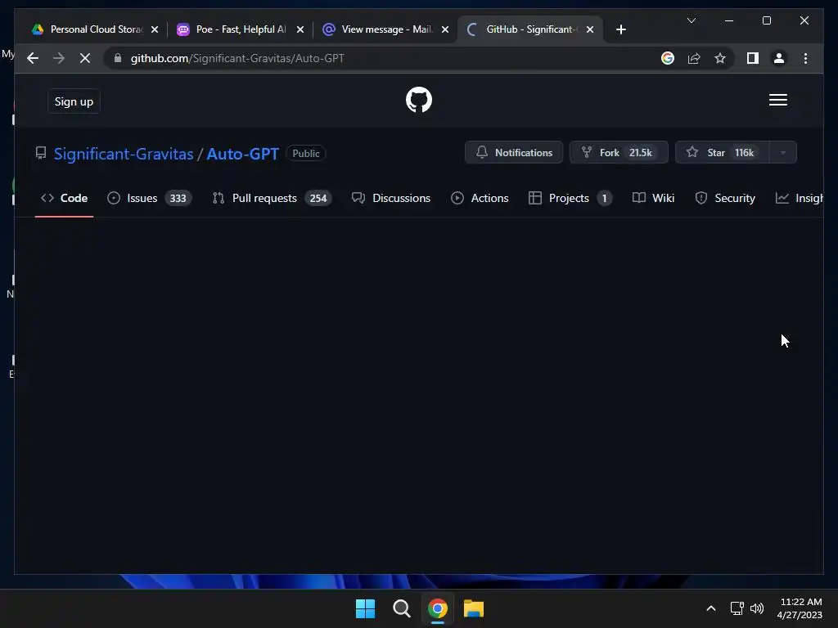
Task: Open the Security tab
Action: coord(725,198)
